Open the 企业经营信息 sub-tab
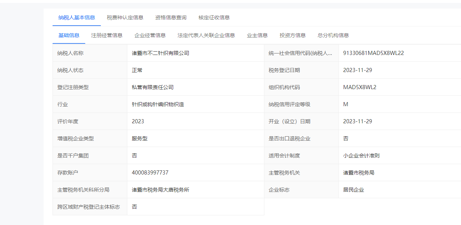Screen dimensions: 461x225 (x=150, y=35)
